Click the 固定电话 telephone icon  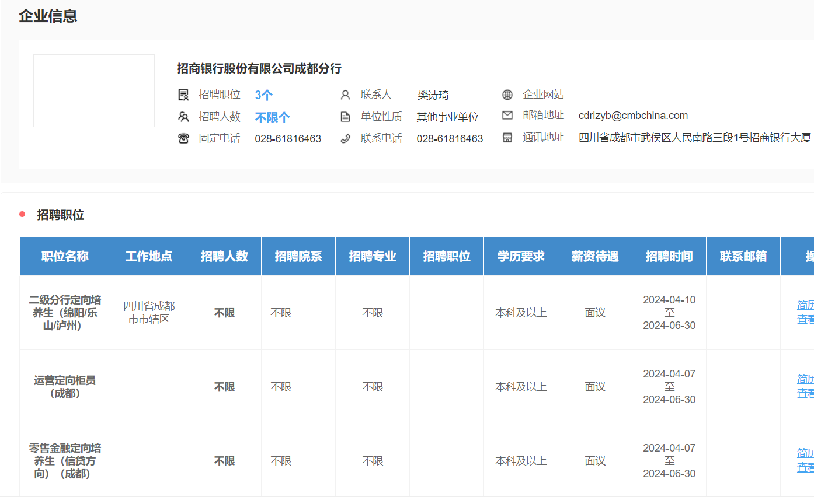pyautogui.click(x=183, y=138)
